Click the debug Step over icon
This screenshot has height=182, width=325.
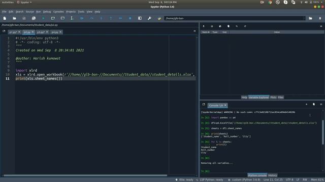tap(91, 18)
